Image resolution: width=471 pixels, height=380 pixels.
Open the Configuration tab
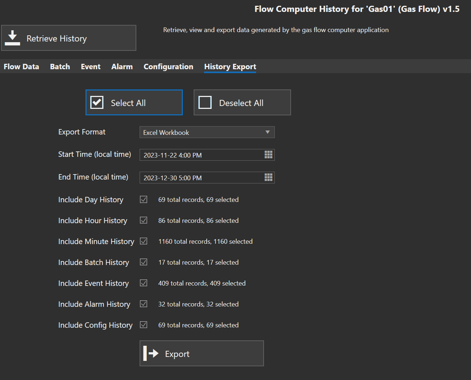[168, 67]
